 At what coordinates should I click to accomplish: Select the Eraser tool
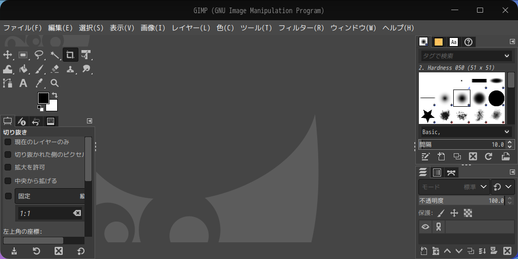(55, 69)
